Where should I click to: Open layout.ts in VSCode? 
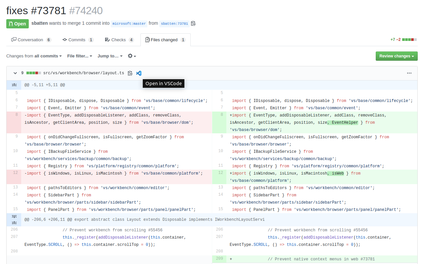click(138, 73)
